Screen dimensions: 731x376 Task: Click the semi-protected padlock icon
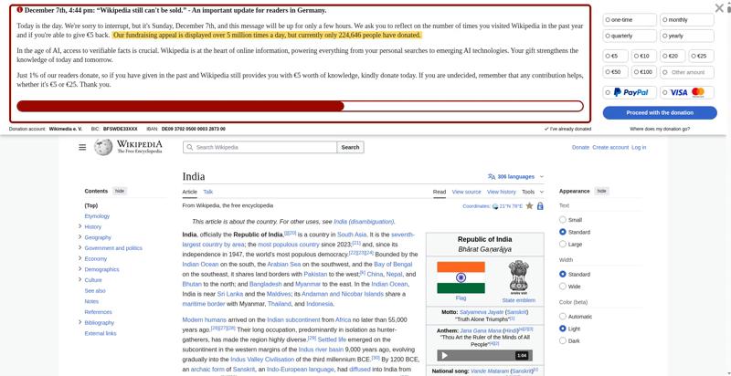click(540, 205)
